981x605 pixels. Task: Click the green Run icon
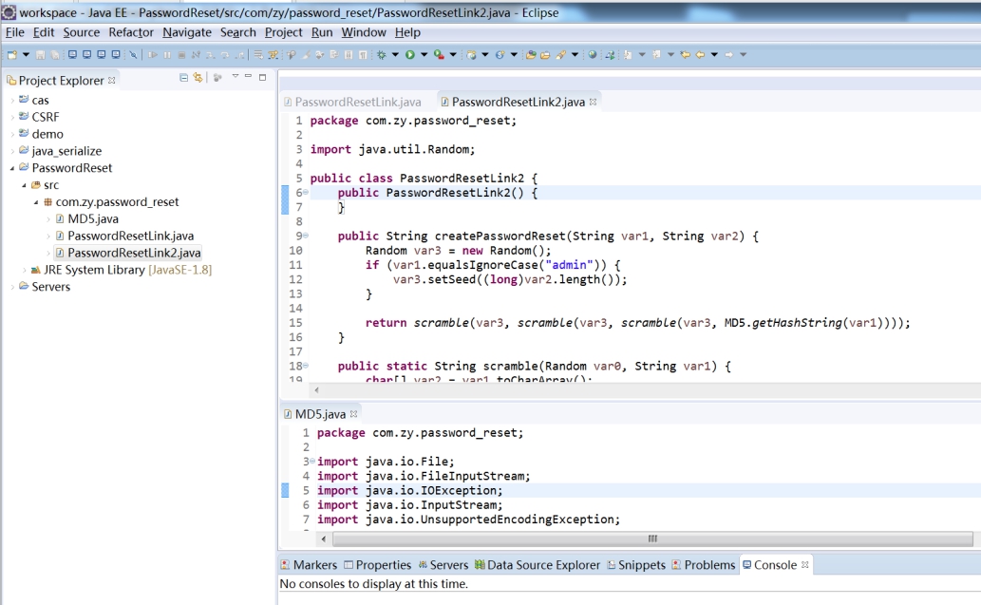pos(410,55)
